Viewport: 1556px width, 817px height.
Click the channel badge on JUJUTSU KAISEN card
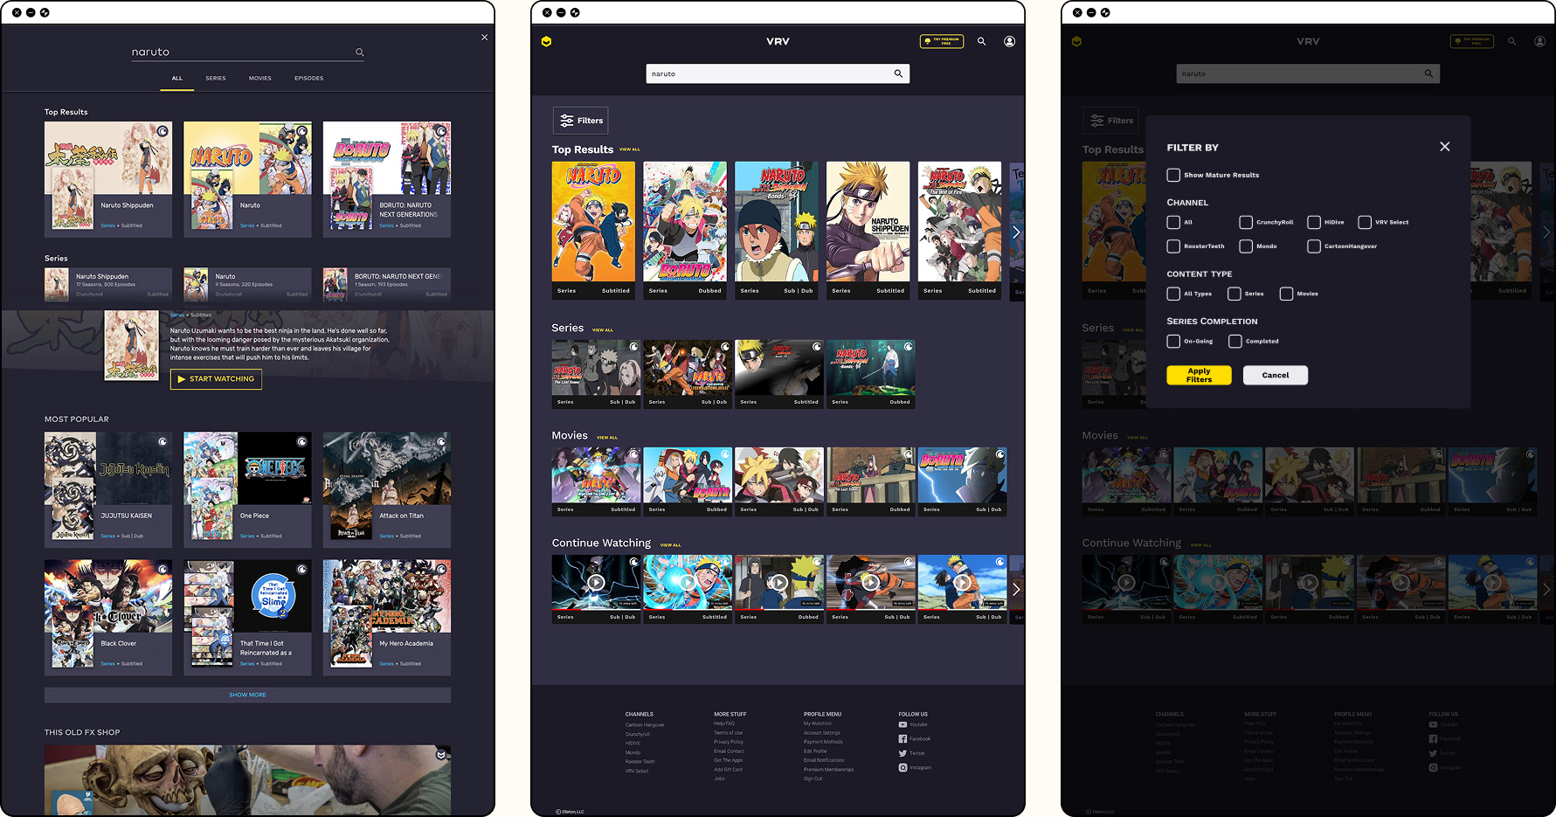[x=163, y=442]
